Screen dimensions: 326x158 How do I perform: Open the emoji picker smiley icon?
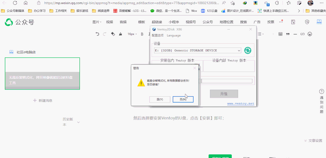(x=310, y=34)
